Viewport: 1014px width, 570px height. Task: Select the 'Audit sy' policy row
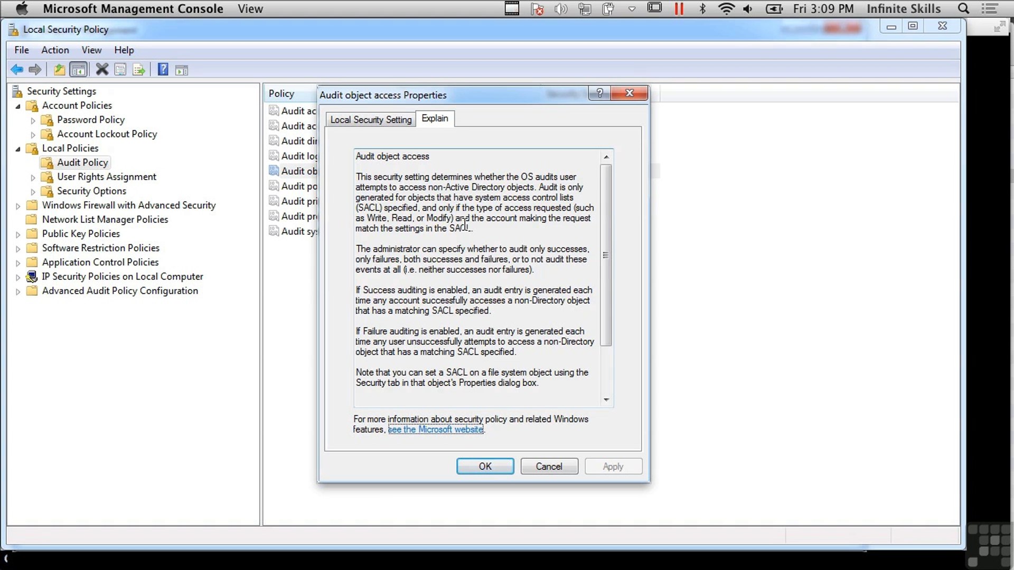(x=293, y=231)
